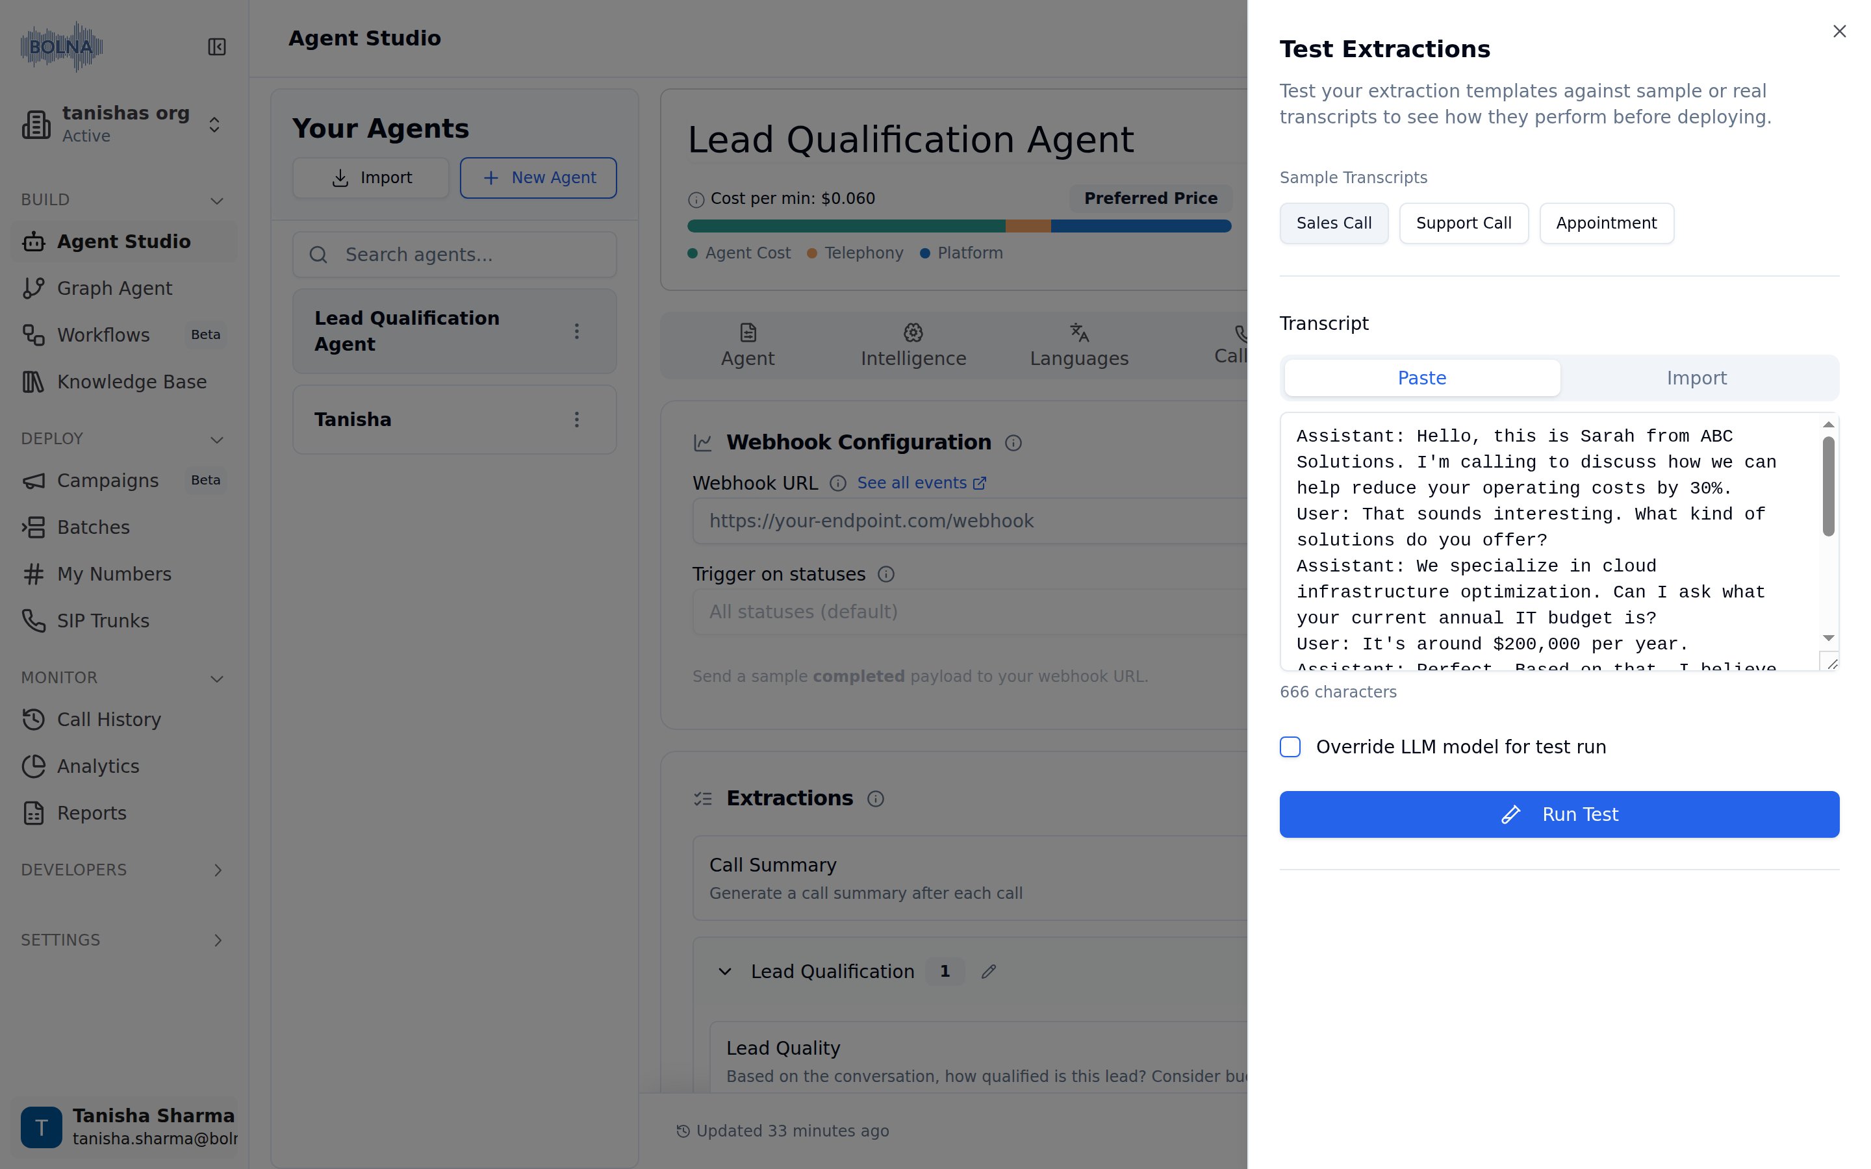The height and width of the screenshot is (1169, 1871).
Task: Open the Agent tab
Action: [748, 346]
